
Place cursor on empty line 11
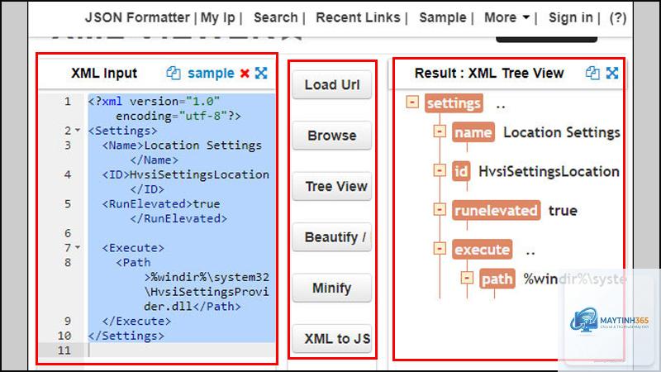tap(181, 350)
